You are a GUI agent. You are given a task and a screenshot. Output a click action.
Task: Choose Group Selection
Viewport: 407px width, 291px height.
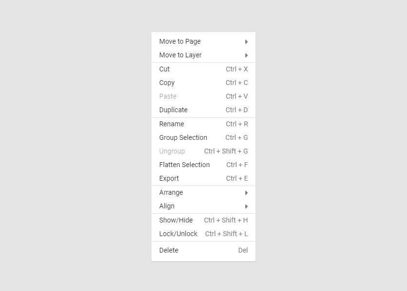183,137
